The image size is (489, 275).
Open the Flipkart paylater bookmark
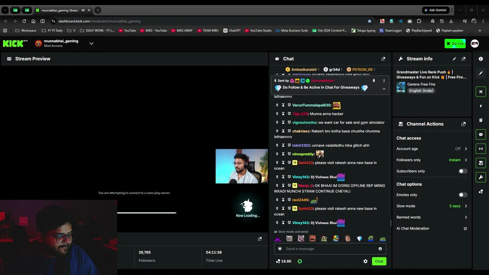(450, 31)
